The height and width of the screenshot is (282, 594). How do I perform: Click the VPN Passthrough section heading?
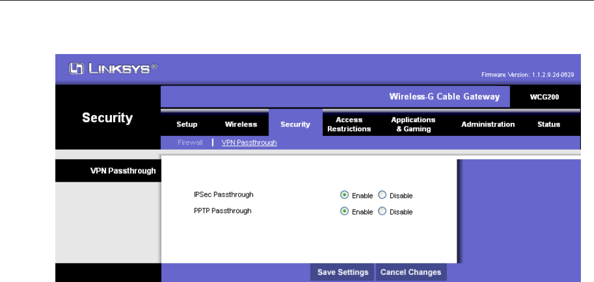[x=123, y=171]
